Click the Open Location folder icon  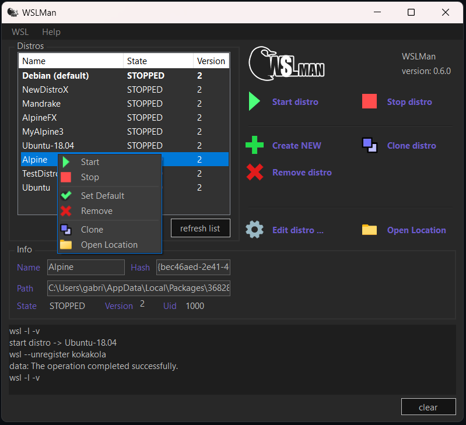tap(369, 230)
